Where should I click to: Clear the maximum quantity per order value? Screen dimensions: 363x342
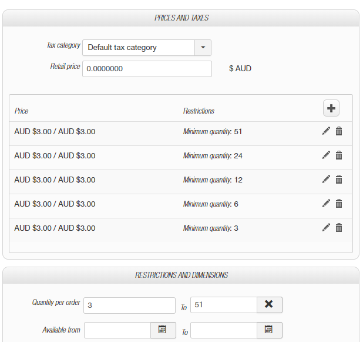(x=269, y=305)
